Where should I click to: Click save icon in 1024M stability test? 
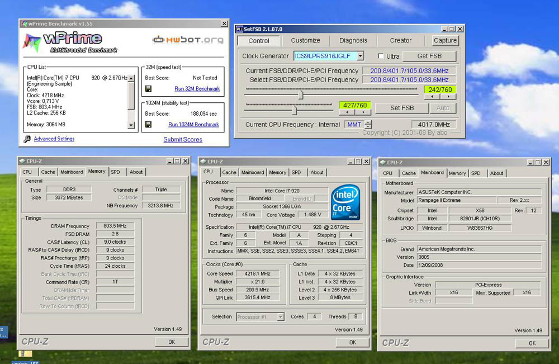[x=148, y=125]
